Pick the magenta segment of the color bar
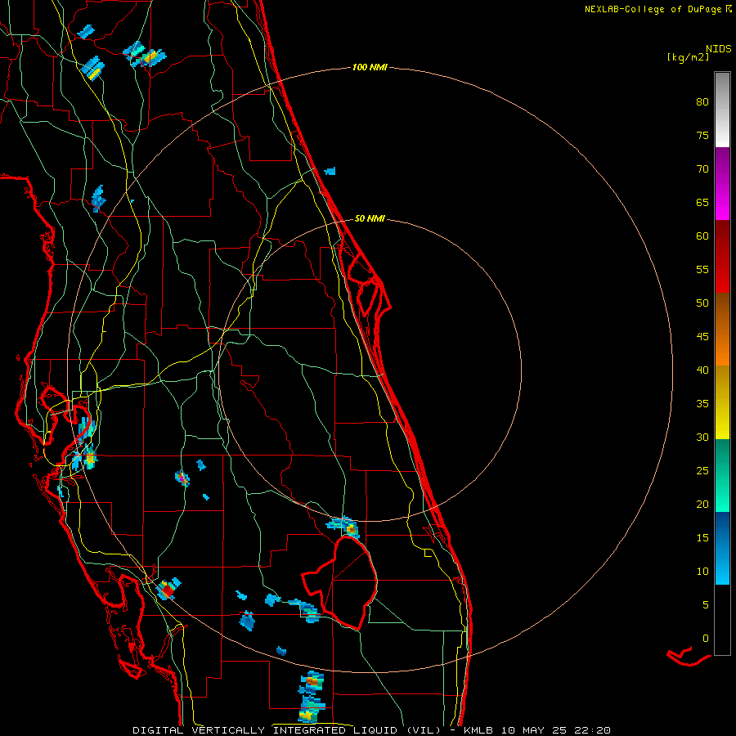736x736 pixels. [x=722, y=183]
